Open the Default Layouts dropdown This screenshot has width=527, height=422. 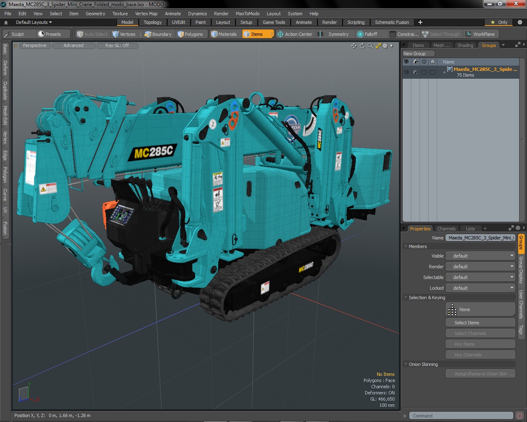34,22
